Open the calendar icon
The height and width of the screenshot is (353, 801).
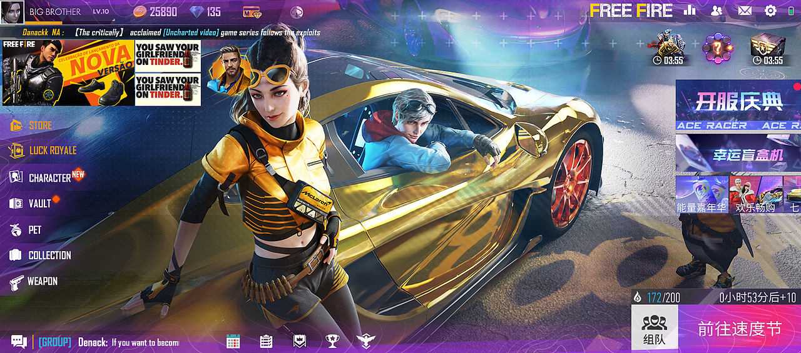233,341
